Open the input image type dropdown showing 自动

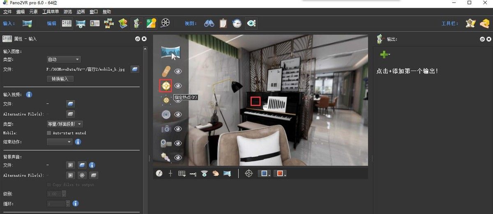coord(64,60)
